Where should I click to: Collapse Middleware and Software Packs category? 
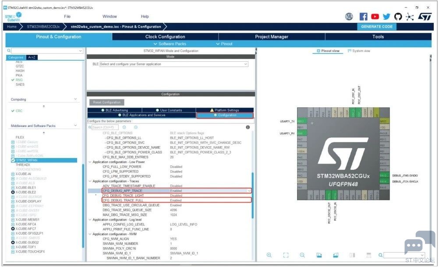pos(75,126)
